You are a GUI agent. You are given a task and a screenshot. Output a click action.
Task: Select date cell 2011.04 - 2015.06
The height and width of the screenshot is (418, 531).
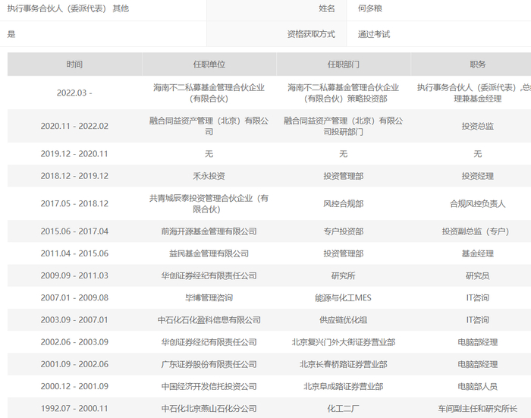[74, 253]
